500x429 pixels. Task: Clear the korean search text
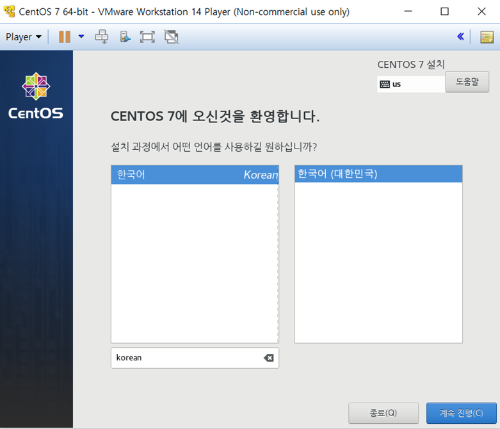[x=269, y=358]
